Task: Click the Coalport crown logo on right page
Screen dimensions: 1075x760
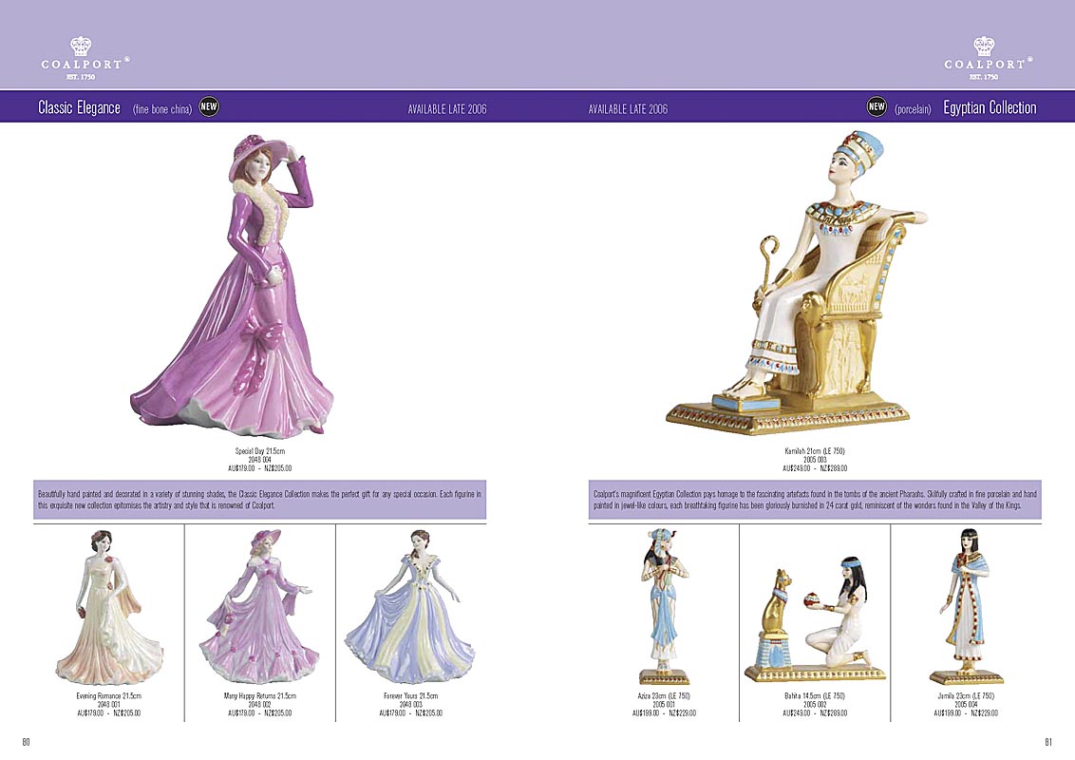Action: [984, 57]
